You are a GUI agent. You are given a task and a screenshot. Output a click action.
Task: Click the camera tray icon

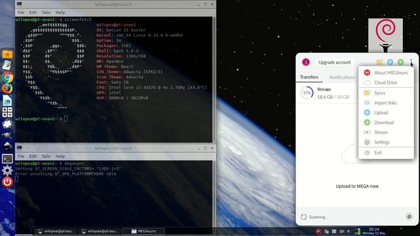[x=342, y=231]
